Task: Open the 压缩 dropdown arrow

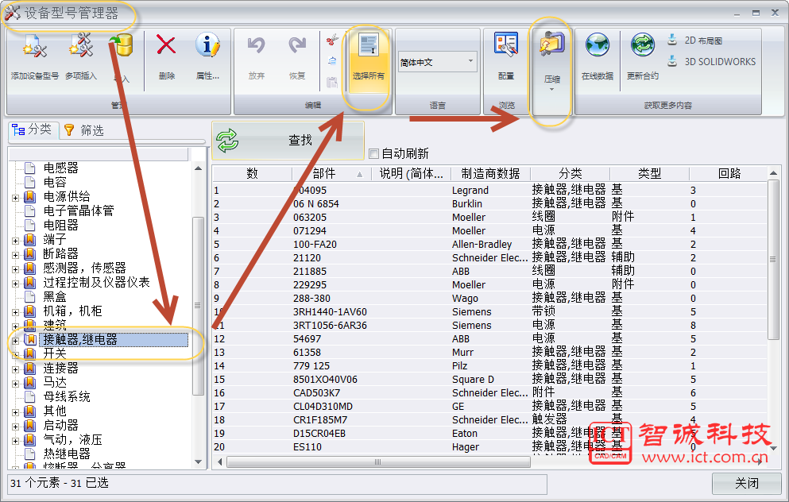Action: tap(551, 89)
